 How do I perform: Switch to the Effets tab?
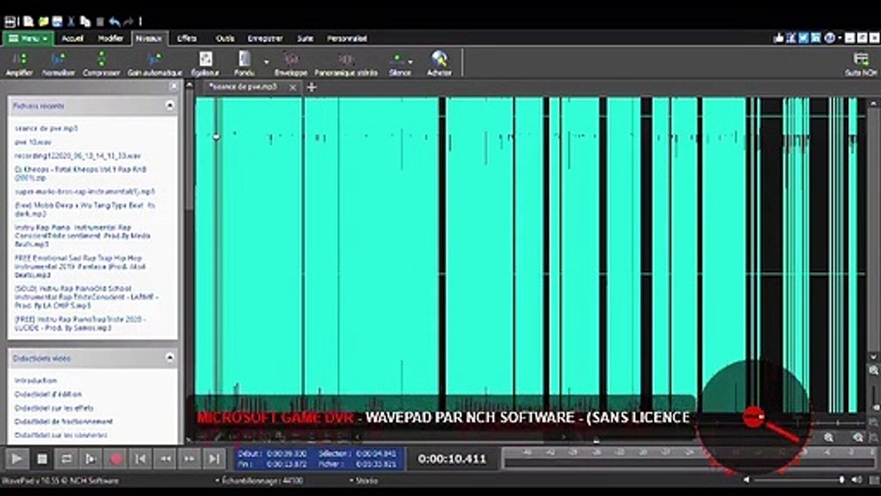(x=187, y=39)
